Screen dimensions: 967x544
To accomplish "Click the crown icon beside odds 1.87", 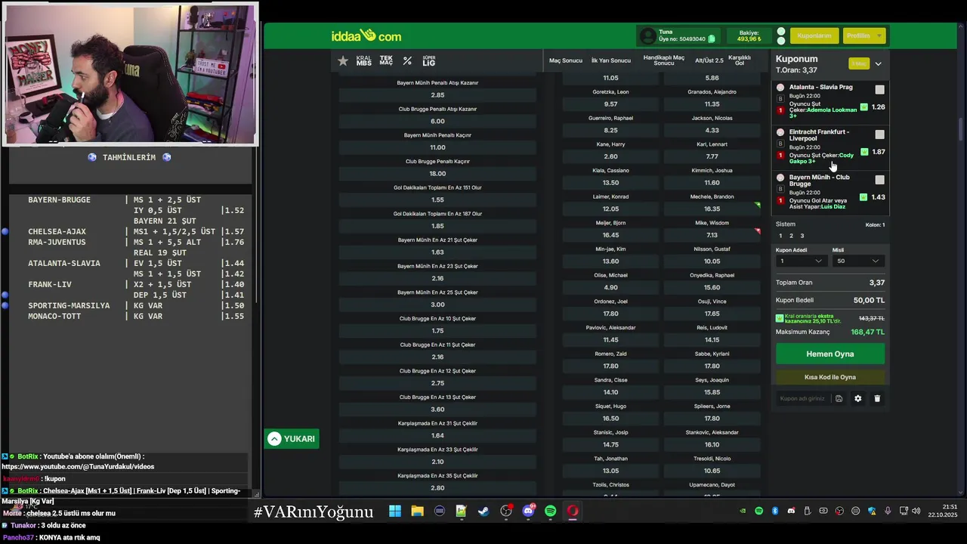I will coord(864,152).
